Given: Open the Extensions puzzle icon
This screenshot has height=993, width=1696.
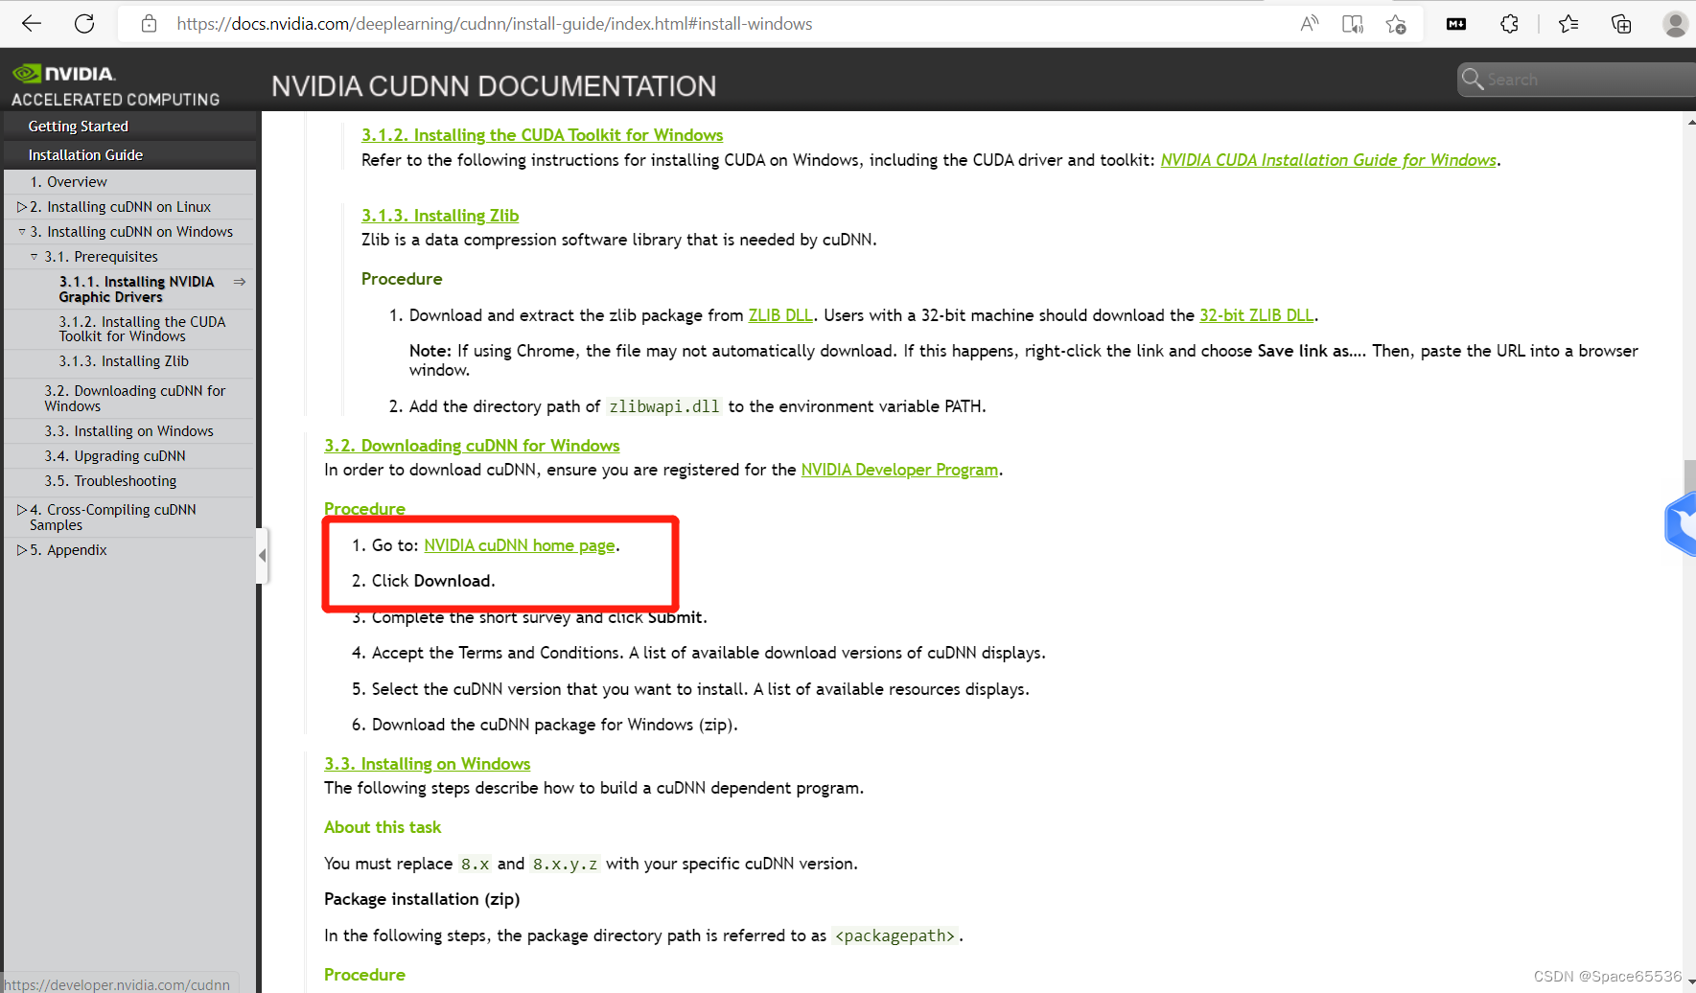Looking at the screenshot, I should tap(1509, 24).
